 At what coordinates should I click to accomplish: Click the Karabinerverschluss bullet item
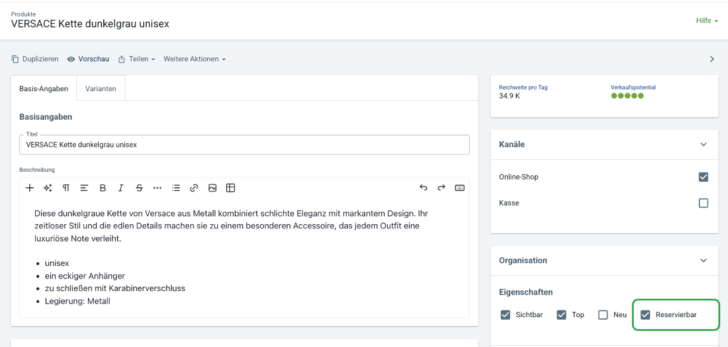click(x=115, y=289)
